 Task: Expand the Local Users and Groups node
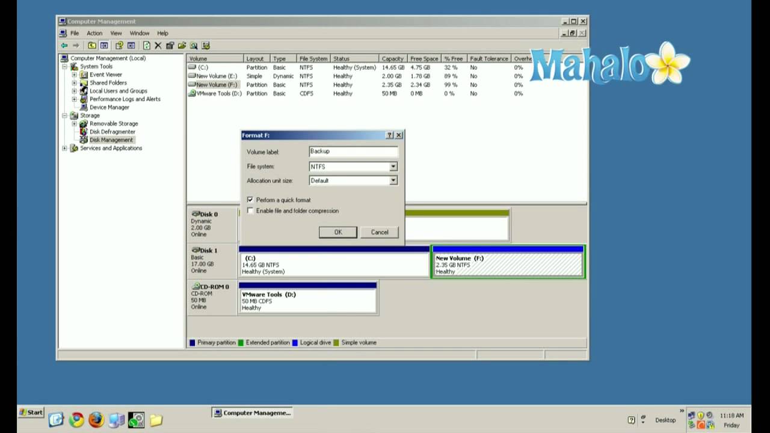75,91
